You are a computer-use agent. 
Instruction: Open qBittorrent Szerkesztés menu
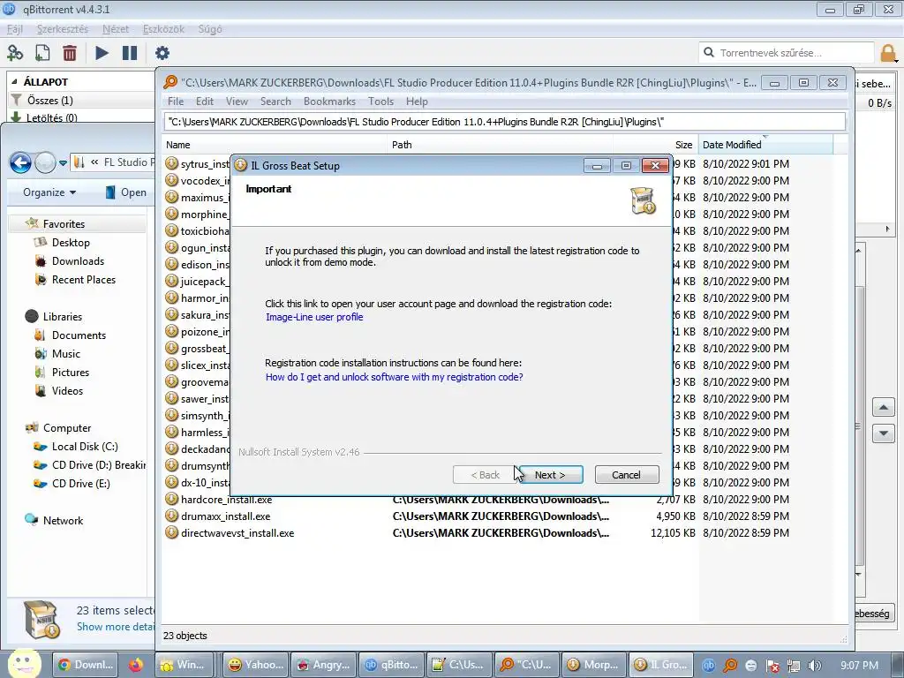click(x=63, y=29)
